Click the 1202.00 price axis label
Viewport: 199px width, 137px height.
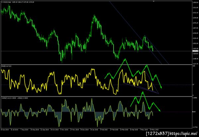tap(195, 43)
